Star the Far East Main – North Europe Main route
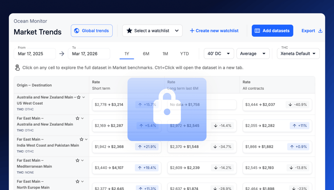Image resolution: width=334 pixels, height=190 pixels. pyautogui.click(x=78, y=182)
